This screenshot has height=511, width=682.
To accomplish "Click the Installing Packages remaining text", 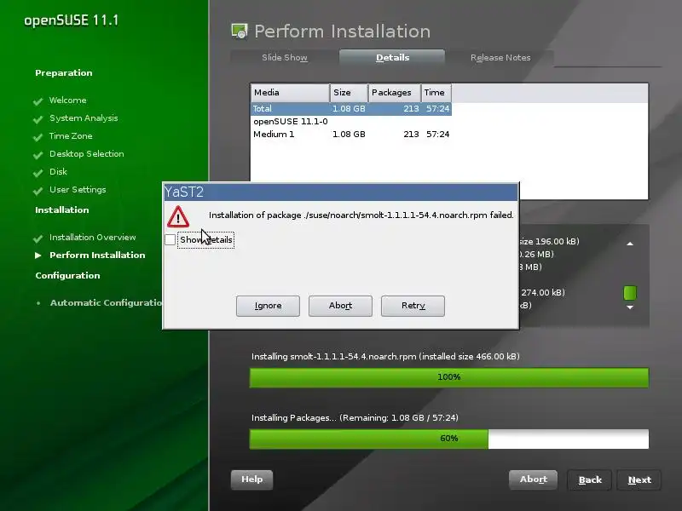I will (x=355, y=417).
